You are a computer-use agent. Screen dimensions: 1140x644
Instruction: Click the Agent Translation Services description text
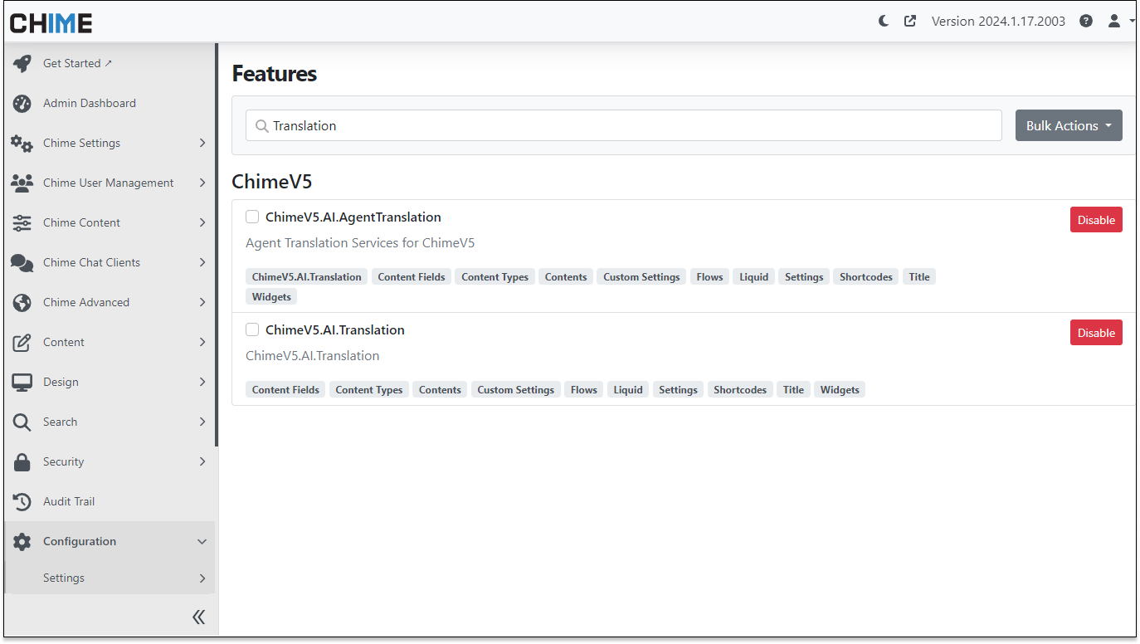(360, 243)
